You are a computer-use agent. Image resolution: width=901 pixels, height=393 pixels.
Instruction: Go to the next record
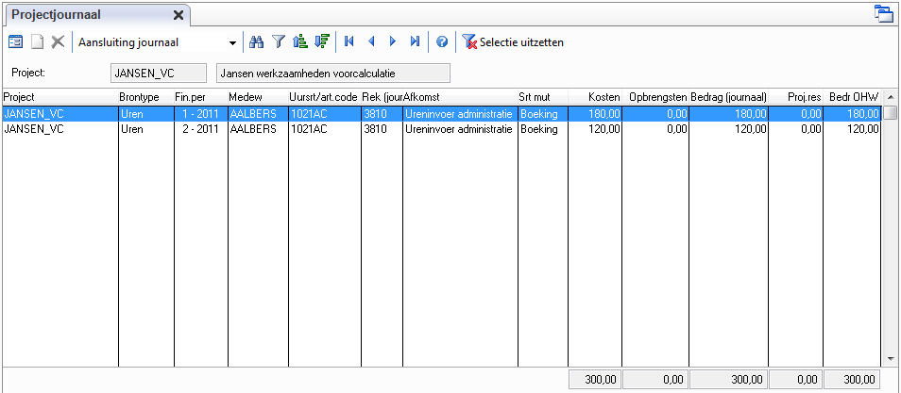pos(393,41)
